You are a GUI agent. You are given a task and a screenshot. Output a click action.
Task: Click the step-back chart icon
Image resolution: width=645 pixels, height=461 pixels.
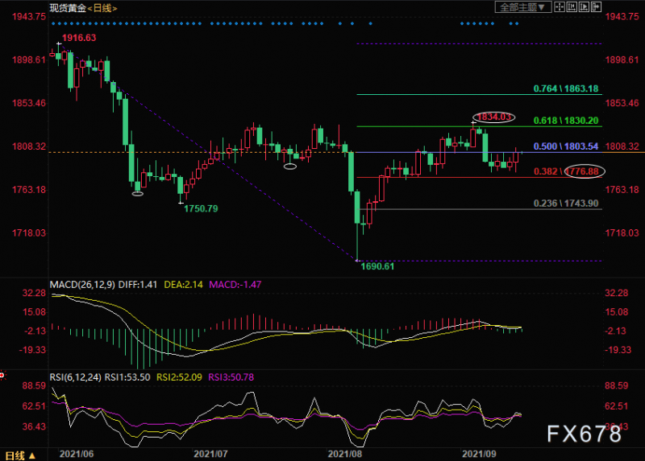point(572,7)
